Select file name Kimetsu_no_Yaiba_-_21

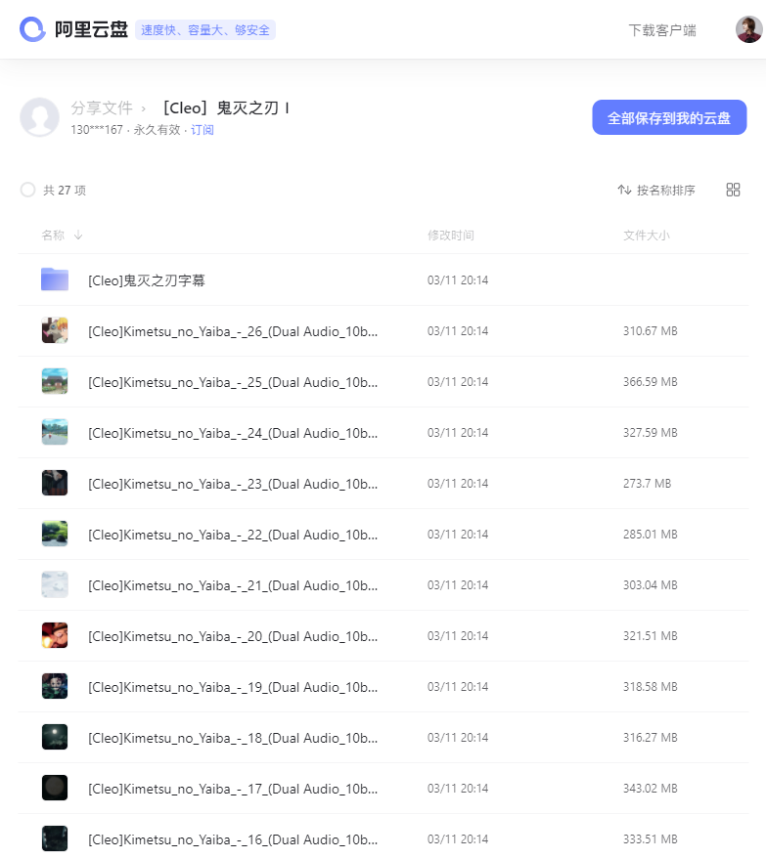click(x=233, y=585)
